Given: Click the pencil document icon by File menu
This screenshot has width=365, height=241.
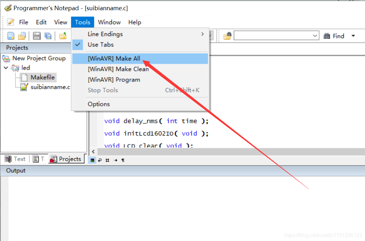Looking at the screenshot, I should (11, 22).
